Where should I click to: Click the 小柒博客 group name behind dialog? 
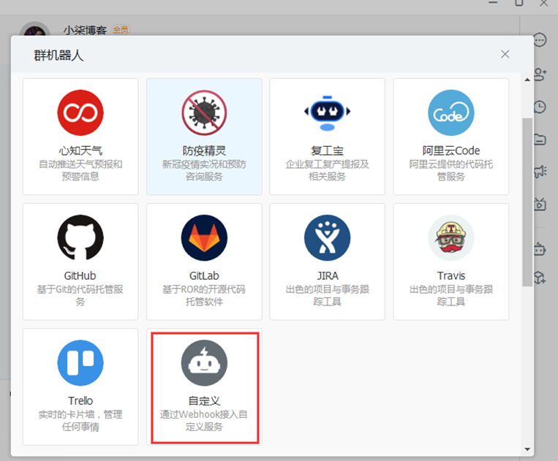[x=85, y=30]
